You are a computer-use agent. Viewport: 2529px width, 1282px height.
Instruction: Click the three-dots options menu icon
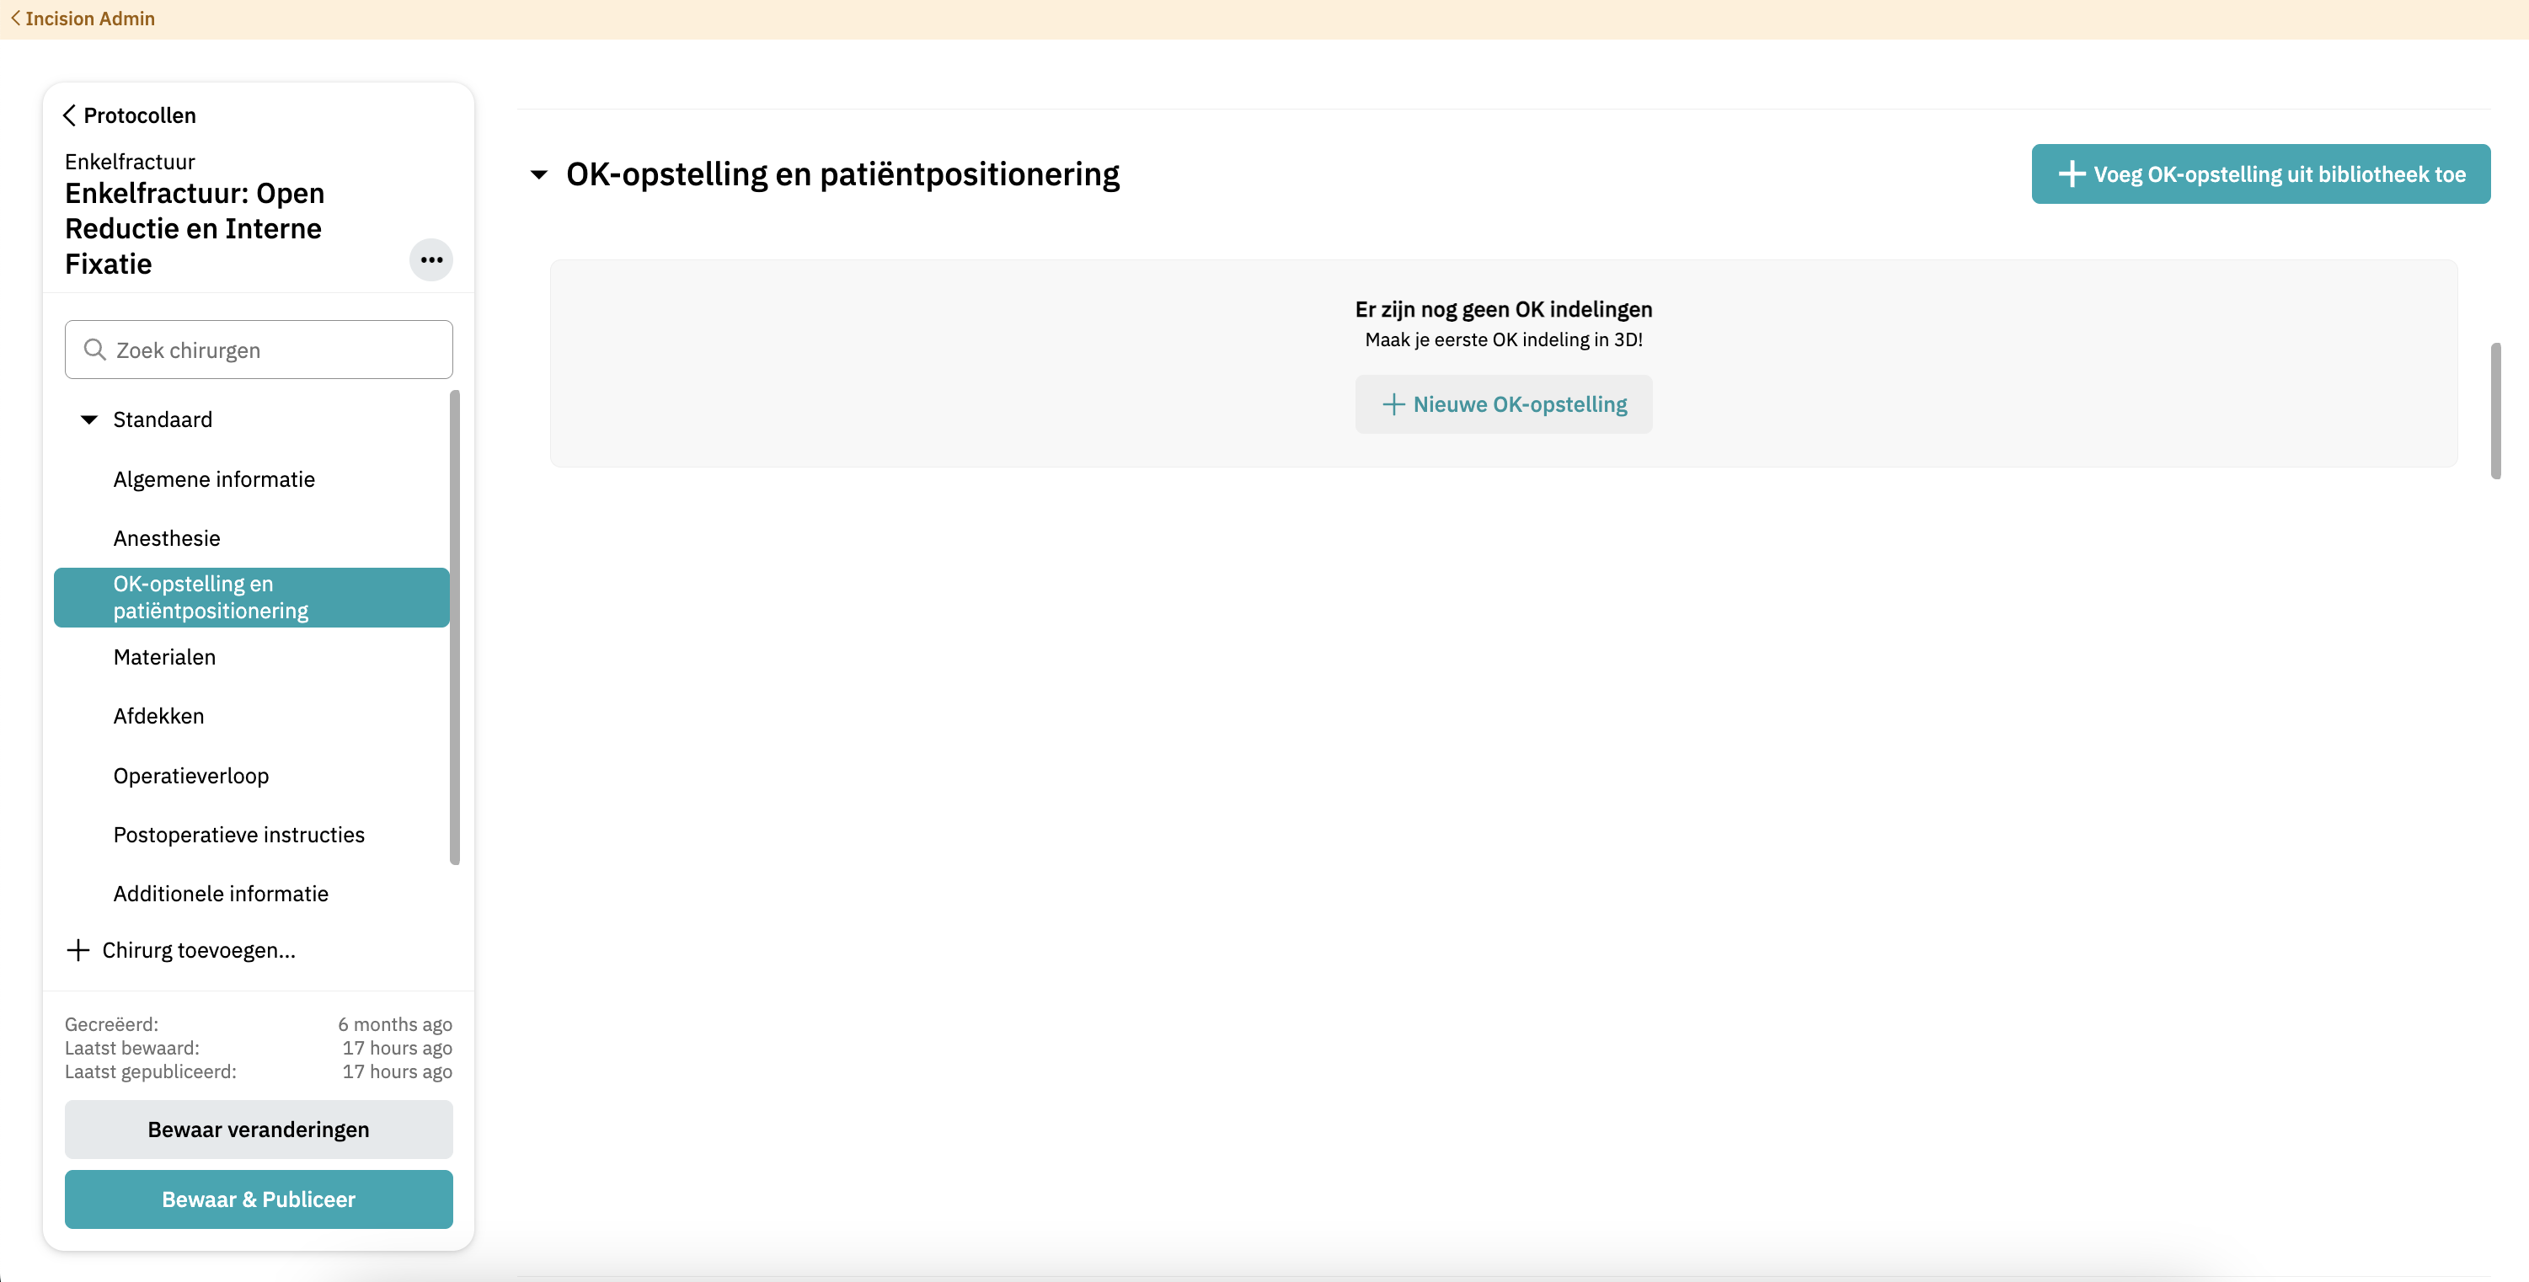pyautogui.click(x=431, y=260)
